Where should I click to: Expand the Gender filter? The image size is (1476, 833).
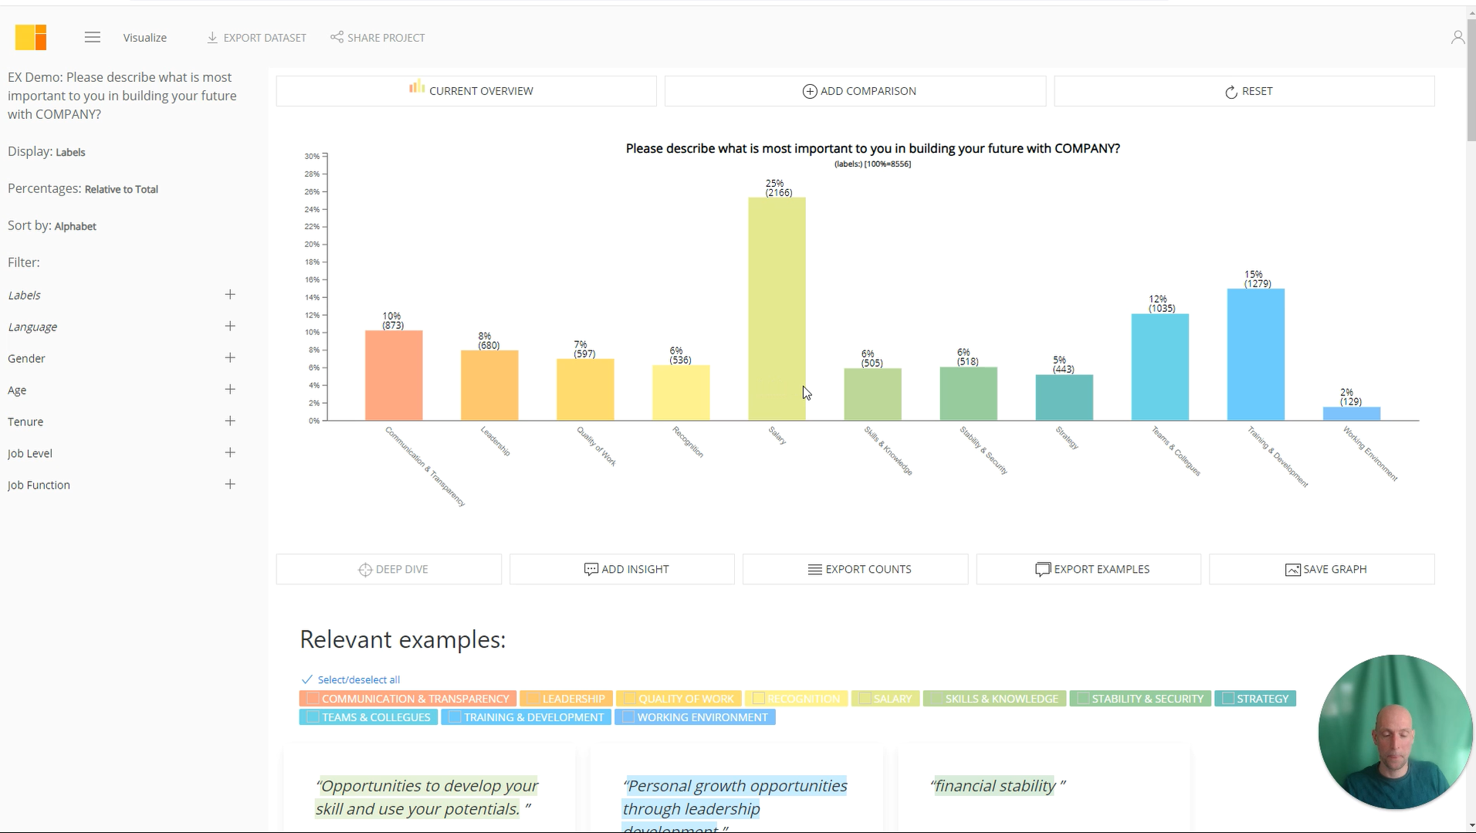229,357
